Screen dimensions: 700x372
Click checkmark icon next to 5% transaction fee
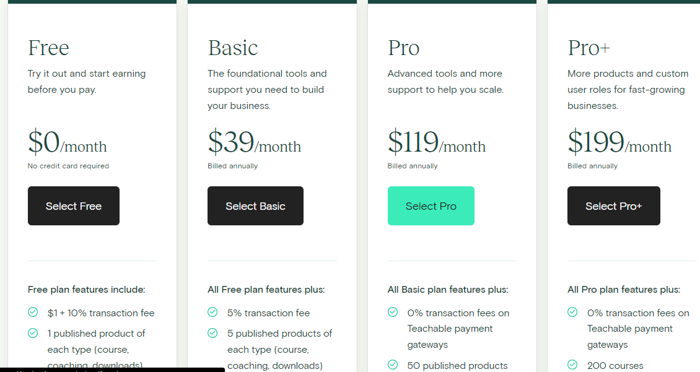click(212, 313)
